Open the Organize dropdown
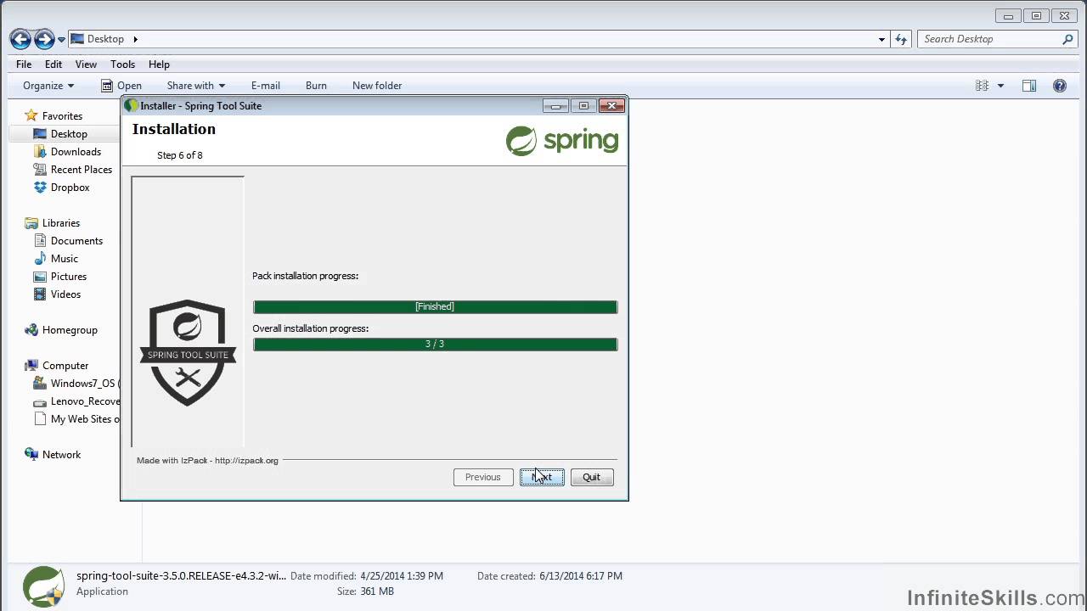 [48, 86]
